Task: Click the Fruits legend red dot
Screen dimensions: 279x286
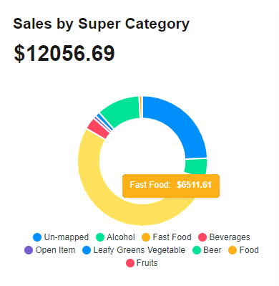Action: click(x=130, y=263)
